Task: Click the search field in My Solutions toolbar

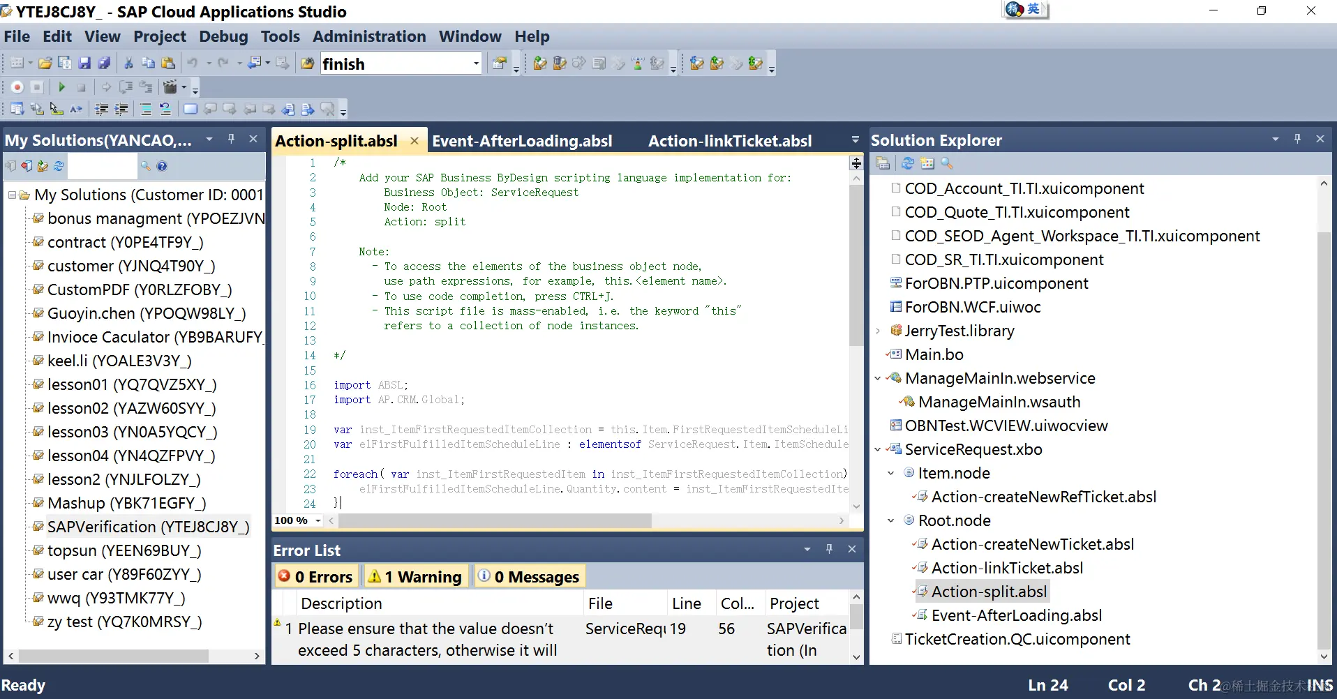Action: (x=102, y=166)
